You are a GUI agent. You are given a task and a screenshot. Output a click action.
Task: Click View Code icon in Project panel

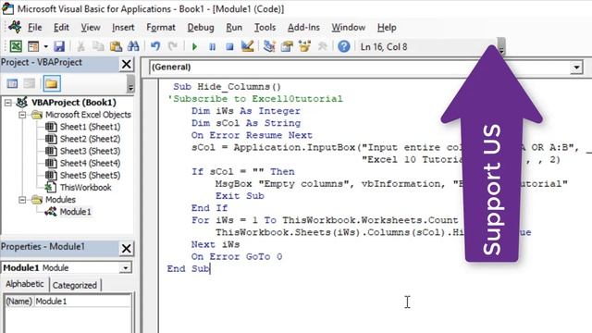tap(12, 83)
